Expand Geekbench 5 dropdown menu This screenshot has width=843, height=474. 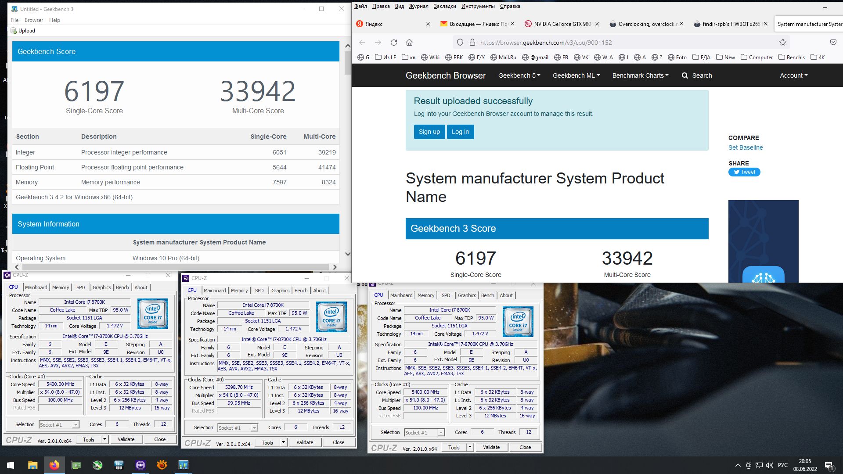point(519,75)
